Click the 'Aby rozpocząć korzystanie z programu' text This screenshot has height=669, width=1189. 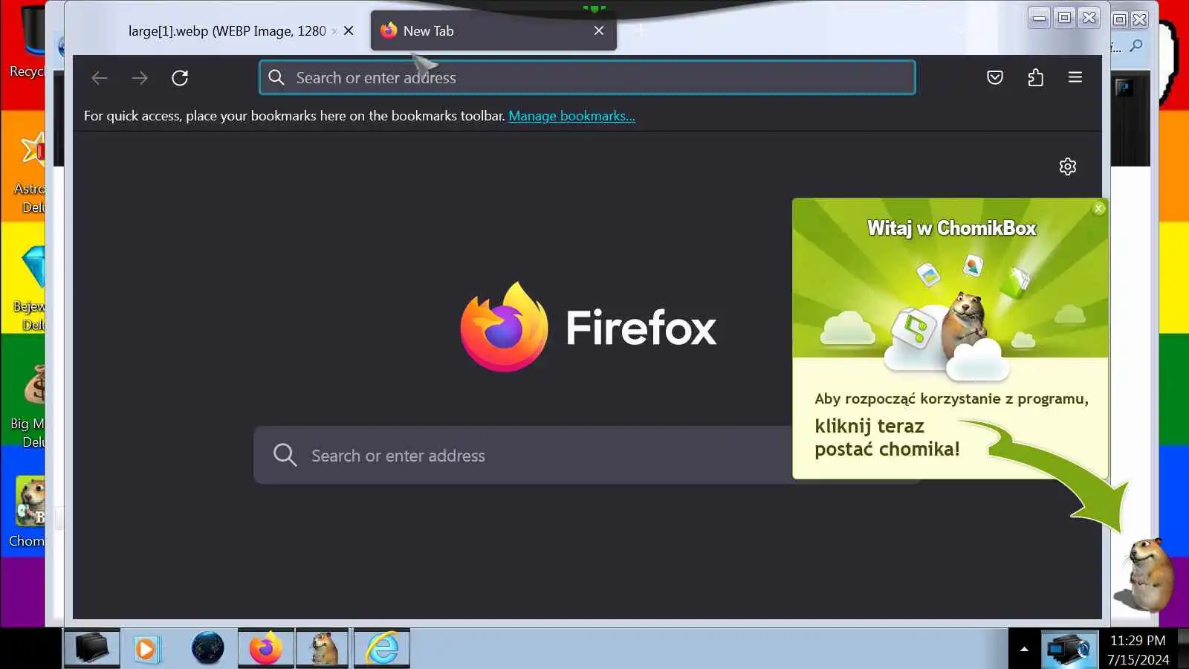click(x=951, y=398)
